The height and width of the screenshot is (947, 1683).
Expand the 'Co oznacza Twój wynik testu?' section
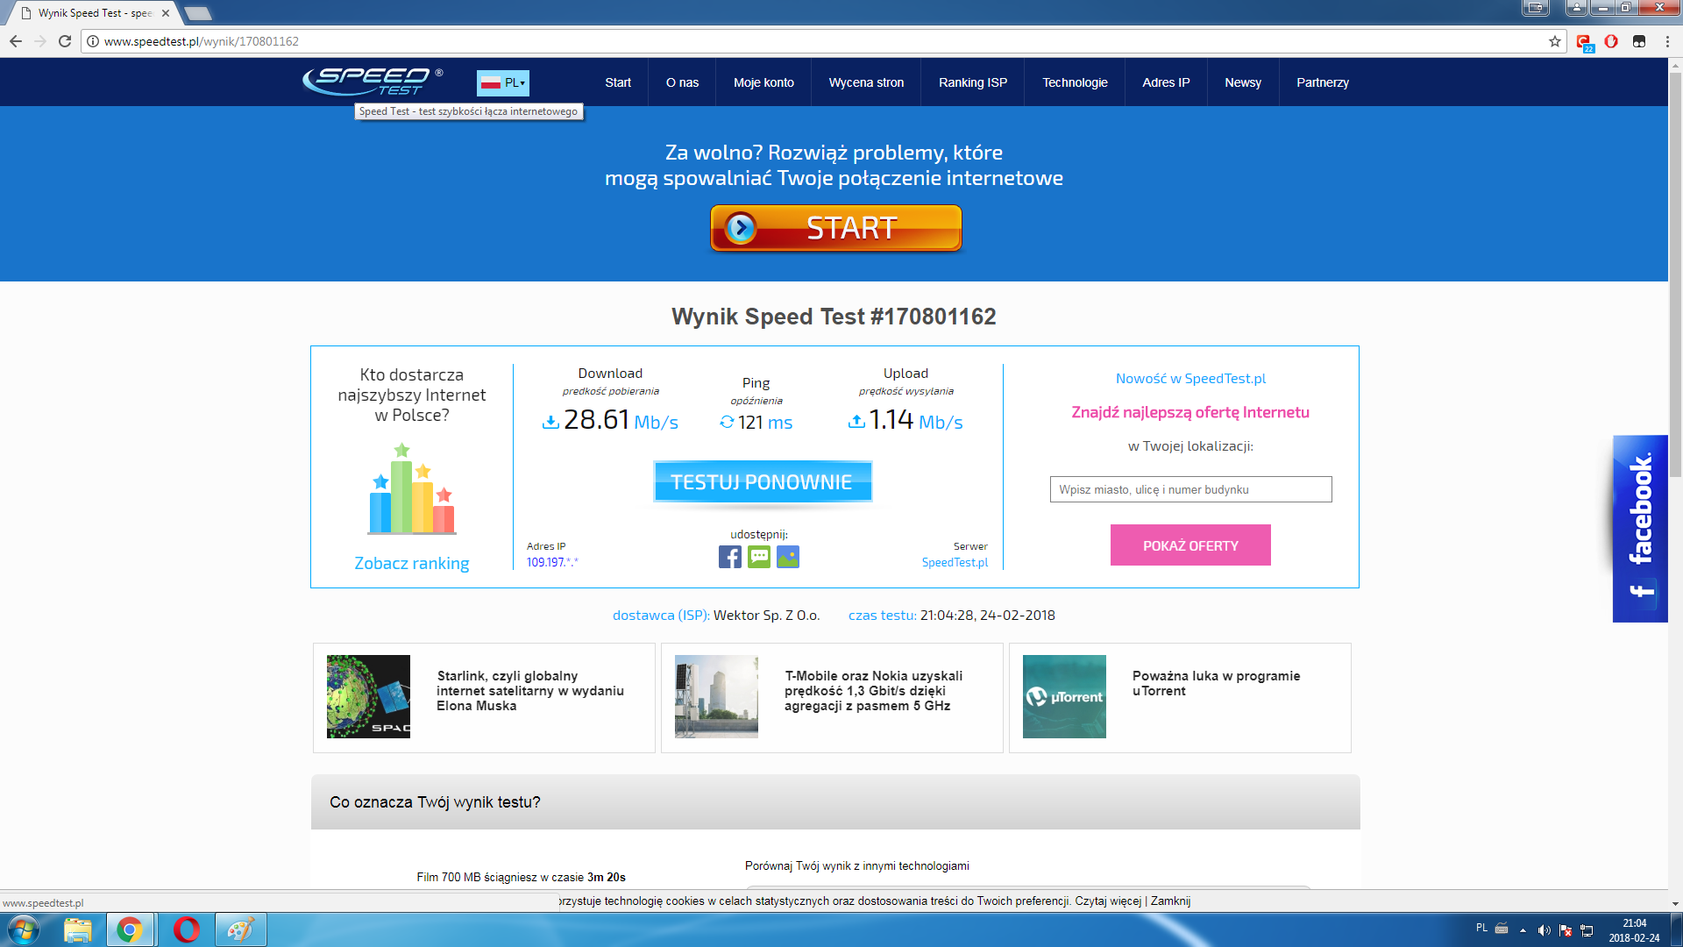(835, 801)
